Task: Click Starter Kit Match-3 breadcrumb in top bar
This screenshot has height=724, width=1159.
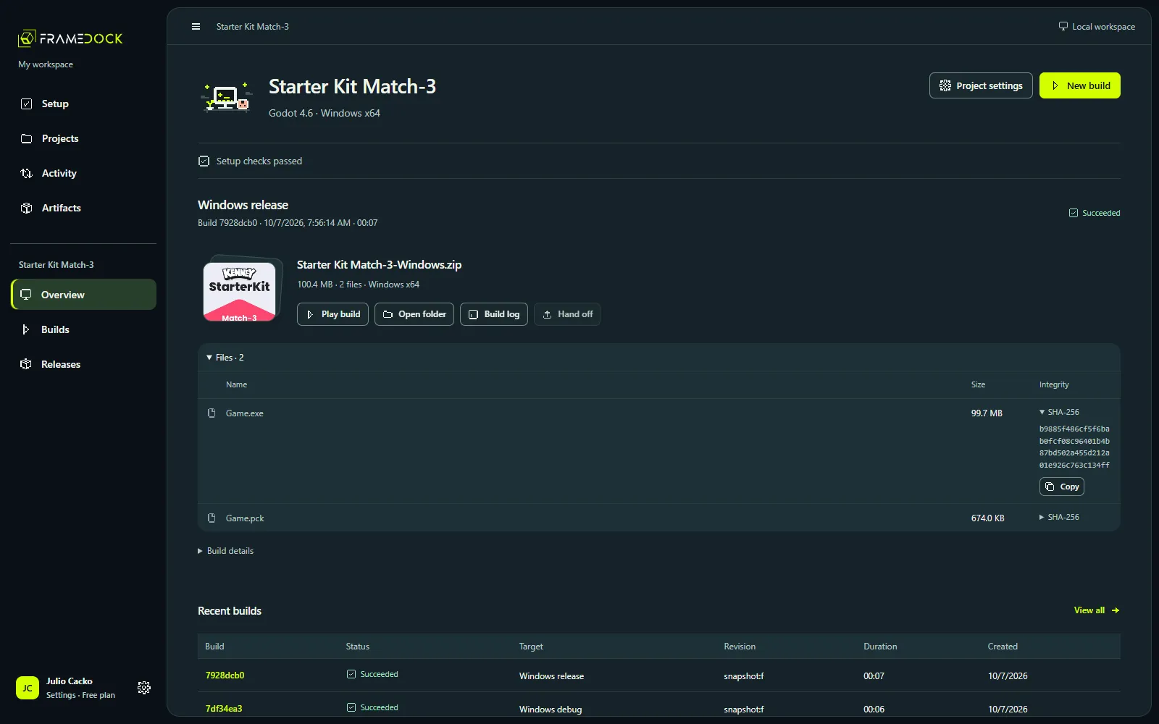Action: click(x=253, y=27)
